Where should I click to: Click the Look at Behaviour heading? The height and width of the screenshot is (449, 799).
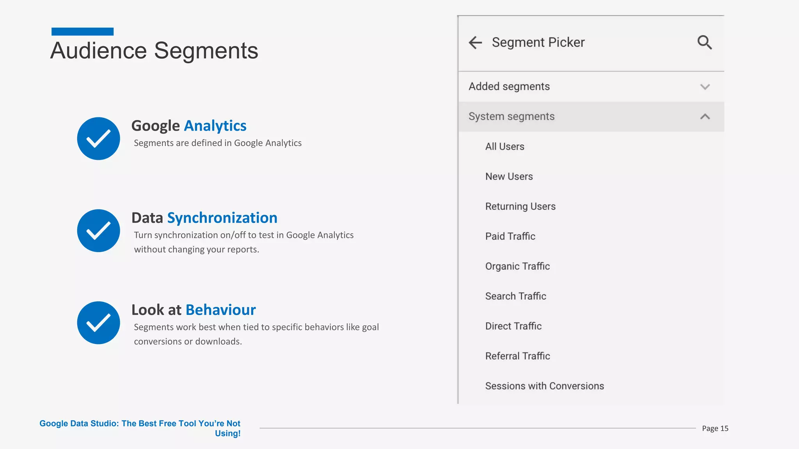coord(194,310)
